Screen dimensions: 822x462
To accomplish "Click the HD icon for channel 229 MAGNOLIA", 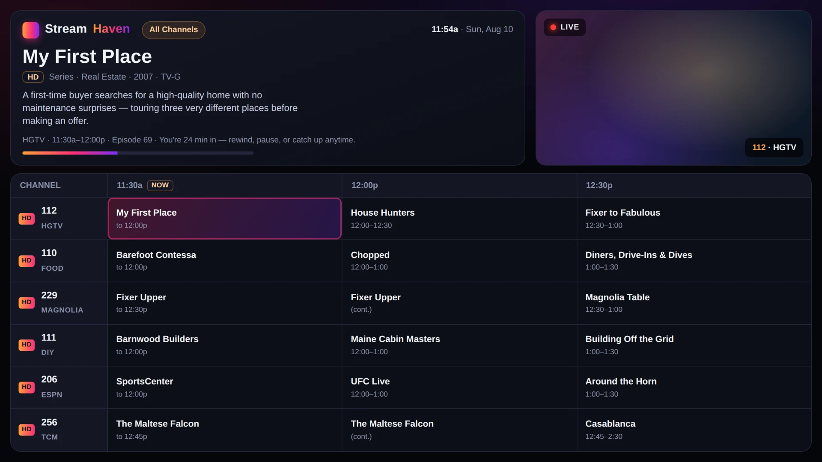I will tap(27, 302).
